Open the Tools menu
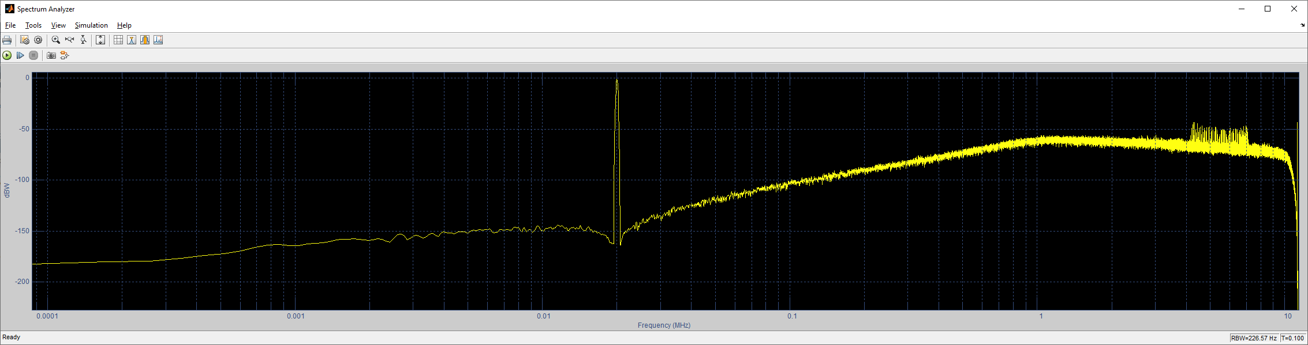 33,25
